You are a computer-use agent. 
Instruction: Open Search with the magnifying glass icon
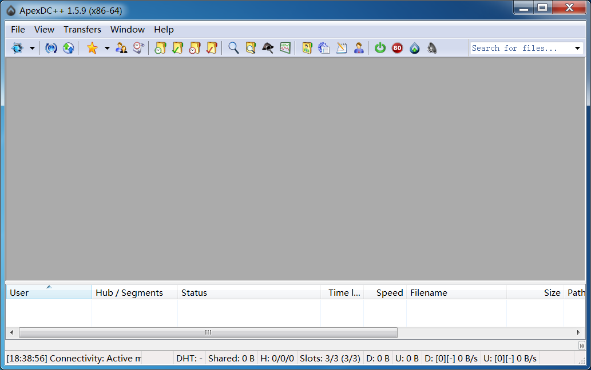coord(233,49)
